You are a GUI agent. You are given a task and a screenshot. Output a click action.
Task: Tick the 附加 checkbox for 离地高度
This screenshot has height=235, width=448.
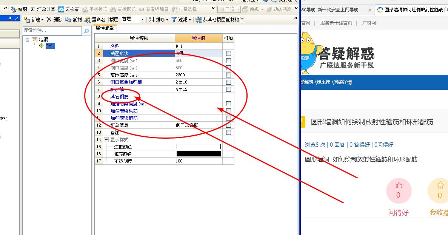(228, 75)
